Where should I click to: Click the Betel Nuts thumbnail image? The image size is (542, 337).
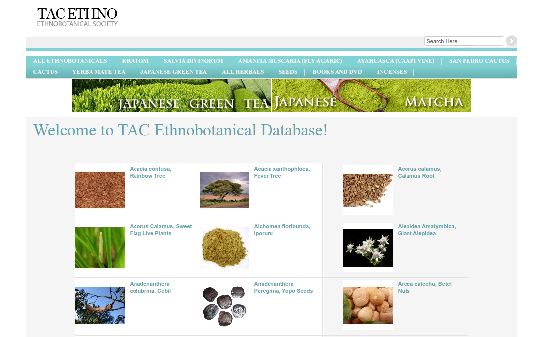[368, 306]
